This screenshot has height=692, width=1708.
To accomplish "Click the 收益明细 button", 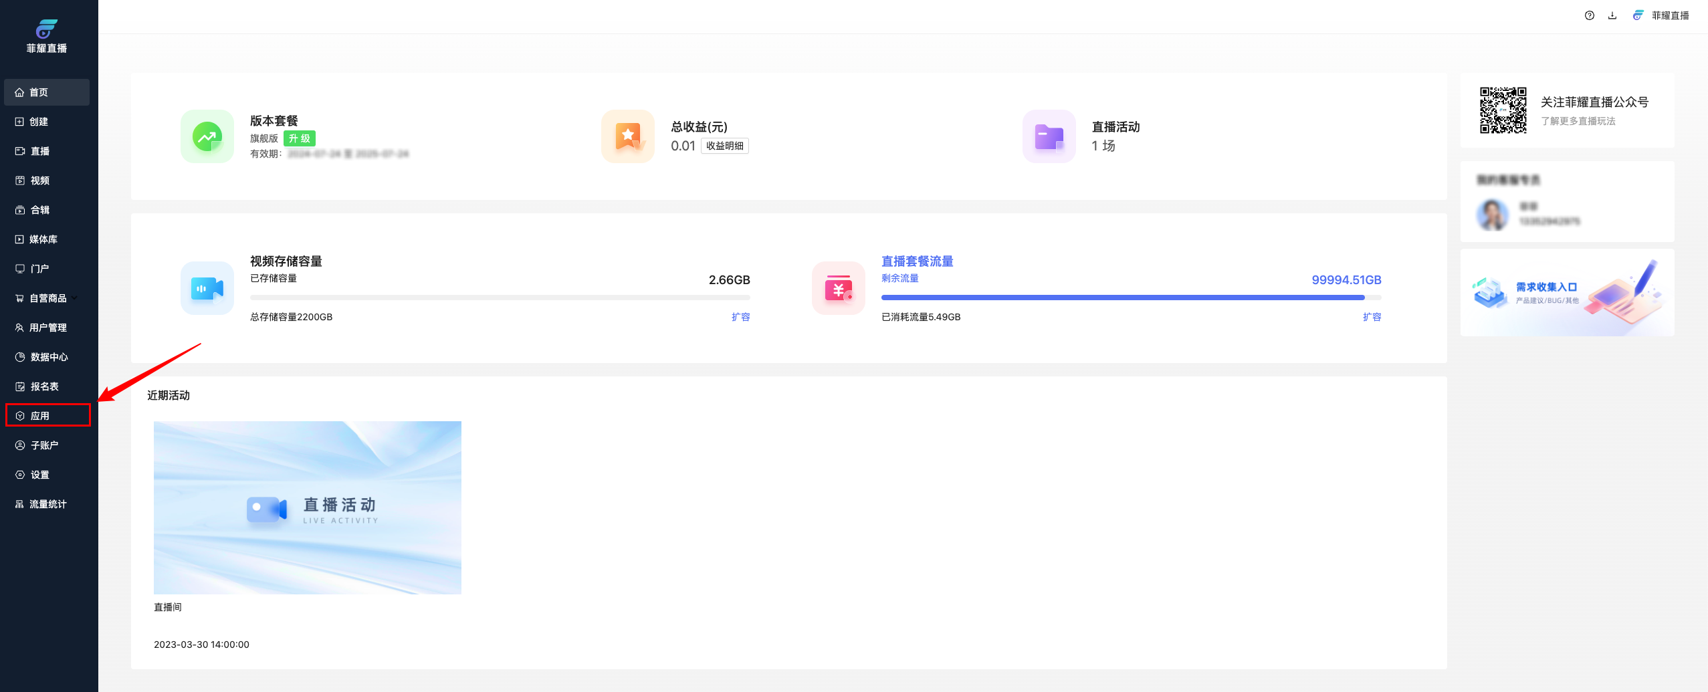I will (724, 146).
